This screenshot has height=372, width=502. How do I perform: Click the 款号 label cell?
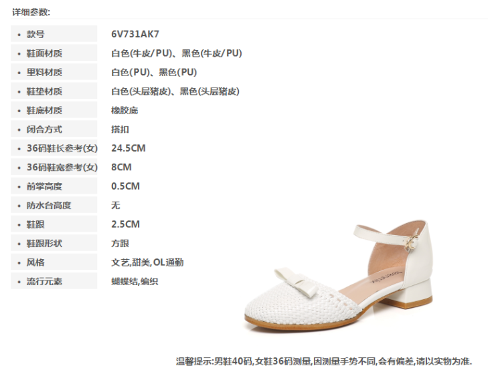[54, 34]
